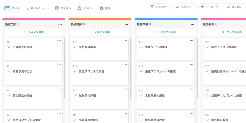Check off 販売チャネルの選定 task
The image size is (246, 123).
(207, 47)
